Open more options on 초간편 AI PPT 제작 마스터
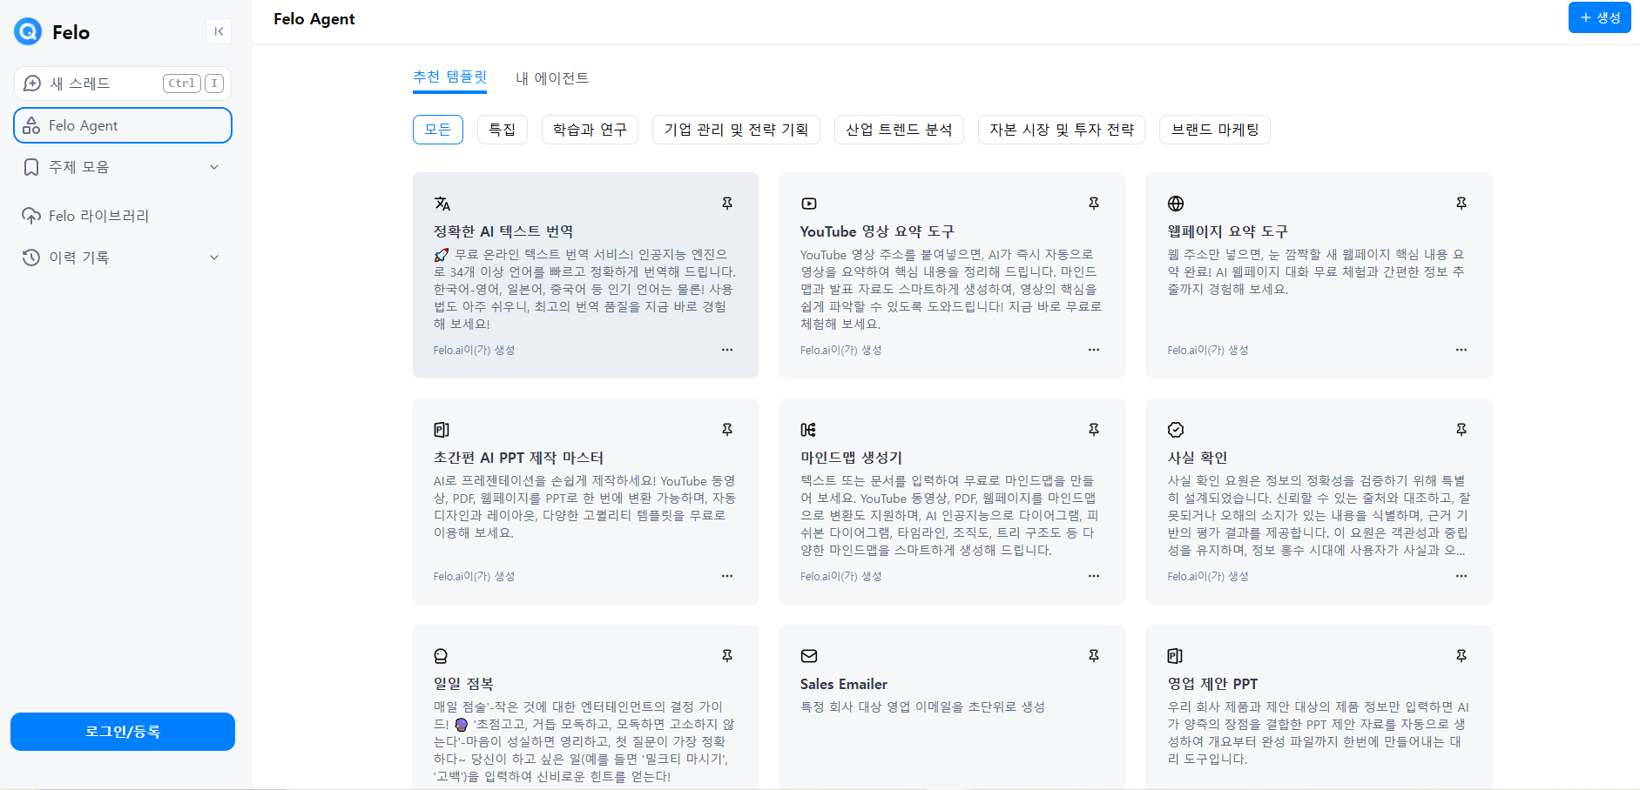This screenshot has height=790, width=1640. [727, 576]
